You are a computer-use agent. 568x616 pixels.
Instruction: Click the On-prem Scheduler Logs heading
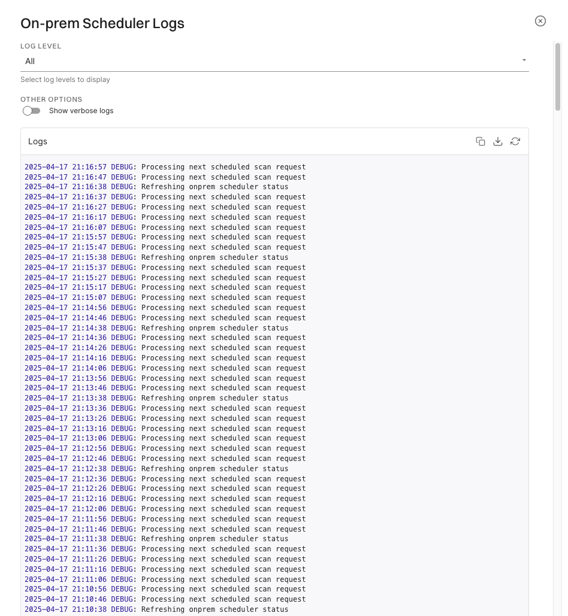pos(102,23)
